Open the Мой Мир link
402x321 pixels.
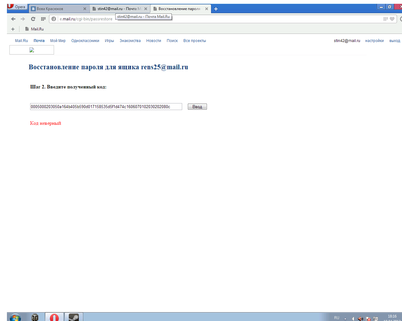tap(58, 41)
